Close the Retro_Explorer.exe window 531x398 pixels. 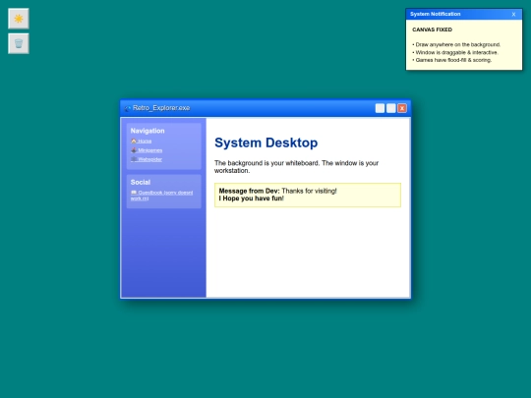click(x=402, y=108)
